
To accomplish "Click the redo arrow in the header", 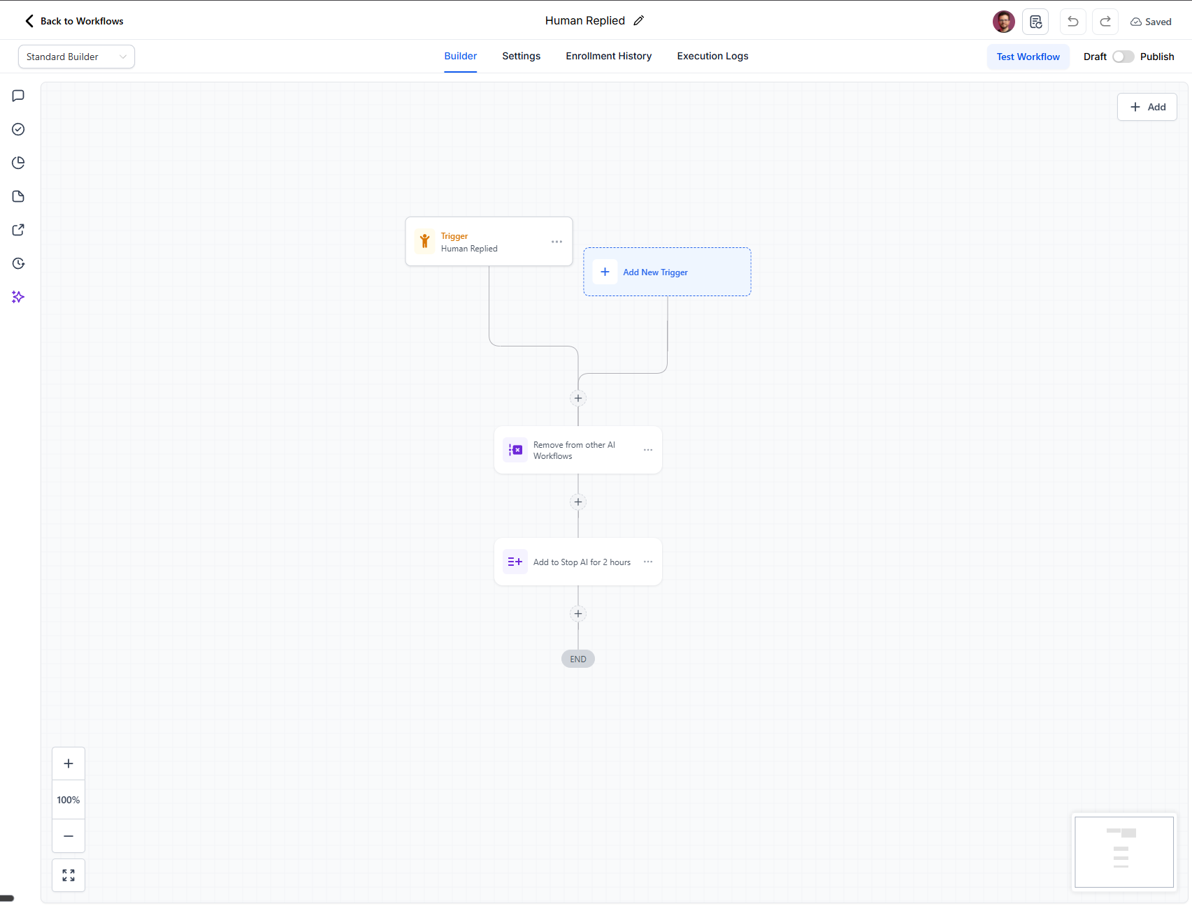I will 1105,22.
